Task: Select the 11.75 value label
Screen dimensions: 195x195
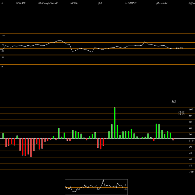Action: pos(181,112)
